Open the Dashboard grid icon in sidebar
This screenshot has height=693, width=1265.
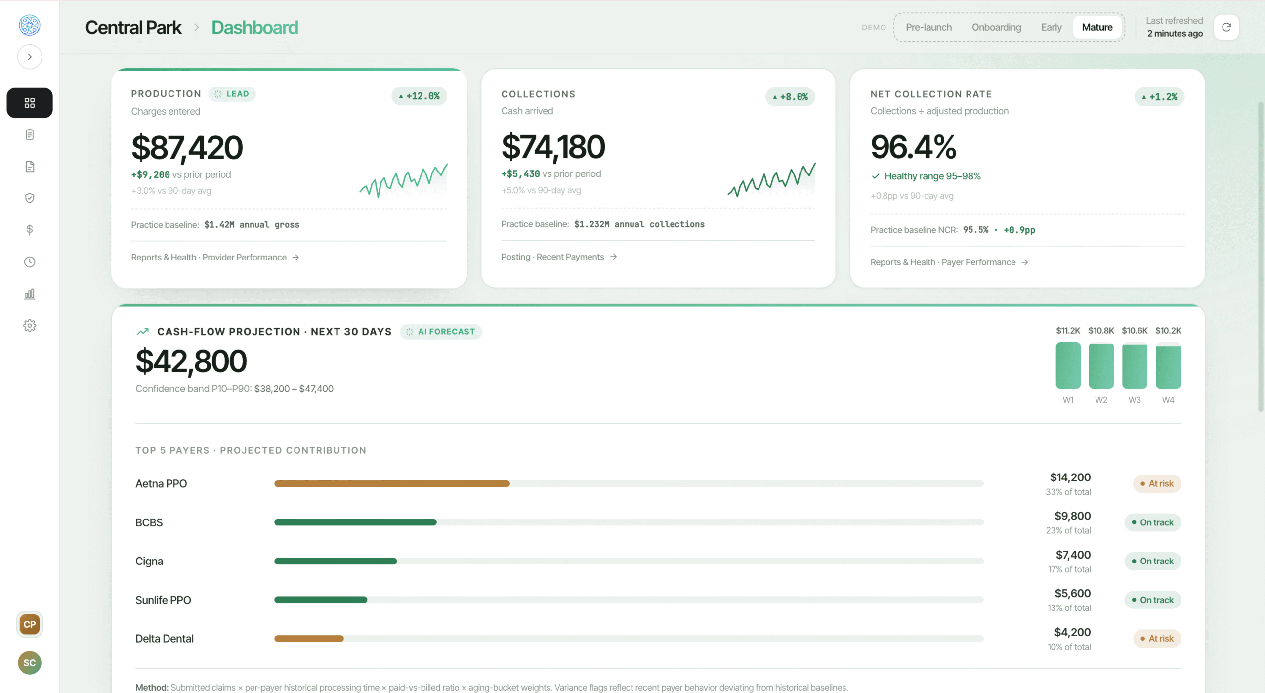30,103
